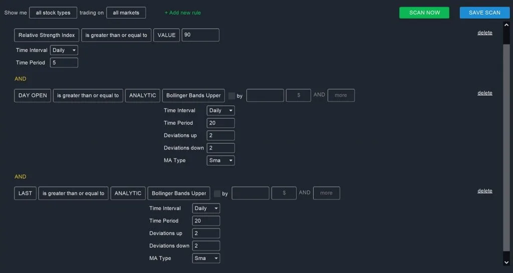The width and height of the screenshot is (513, 273).
Task: Grab the vertical scrollbar thumb
Action: [x=506, y=147]
